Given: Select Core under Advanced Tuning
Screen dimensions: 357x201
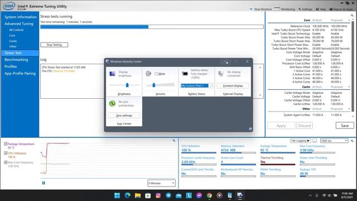Looking at the screenshot, I should (x=12, y=36).
